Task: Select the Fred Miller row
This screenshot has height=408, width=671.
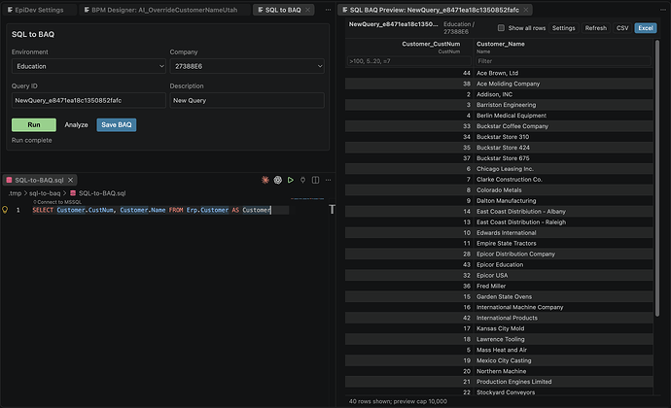Action: pyautogui.click(x=499, y=287)
